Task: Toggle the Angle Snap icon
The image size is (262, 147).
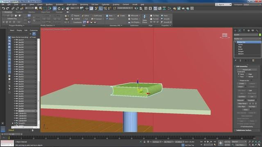Action: click(101, 8)
